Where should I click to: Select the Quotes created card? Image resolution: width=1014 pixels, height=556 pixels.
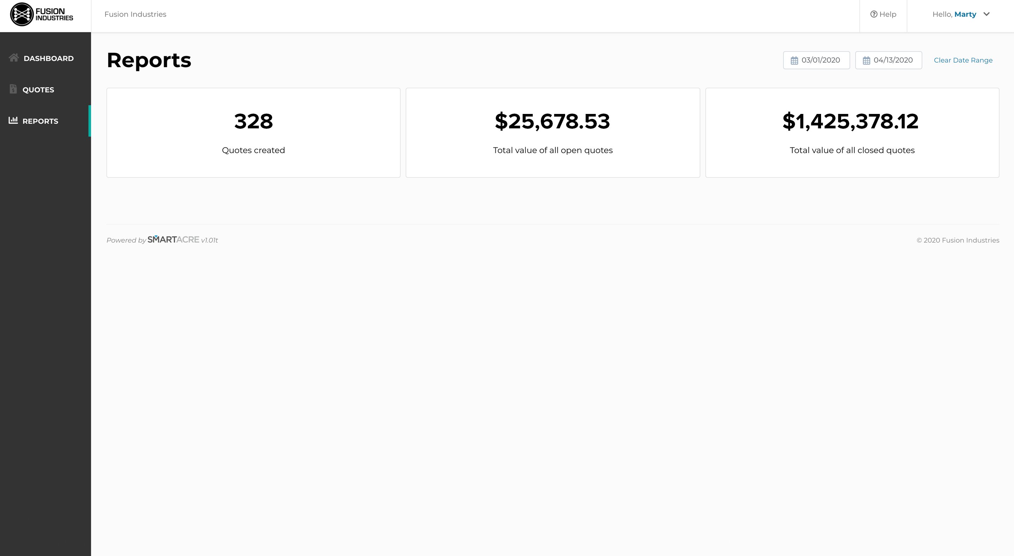coord(254,133)
